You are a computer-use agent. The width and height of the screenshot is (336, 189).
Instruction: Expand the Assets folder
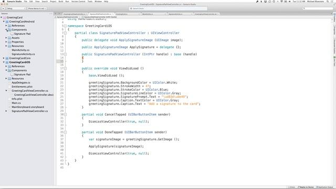6,38
